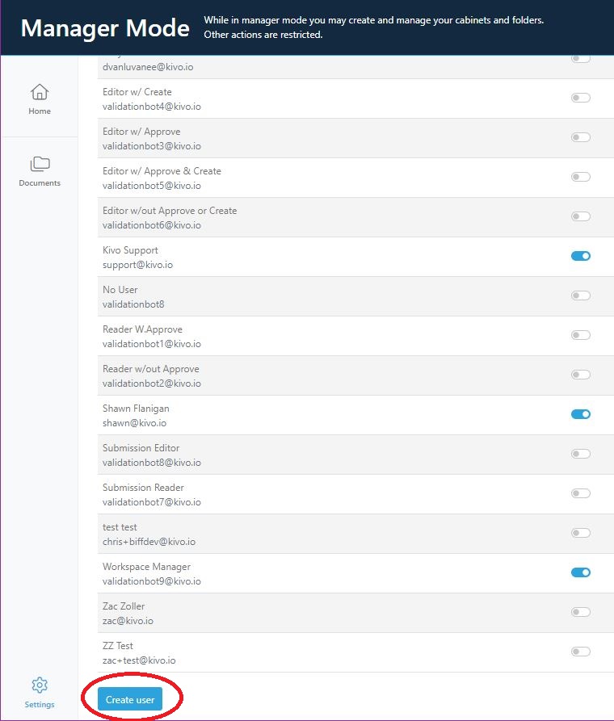Viewport: 614px width, 721px height.
Task: Enable the Editor w/out Approve or Create toggle
Action: [x=580, y=216]
